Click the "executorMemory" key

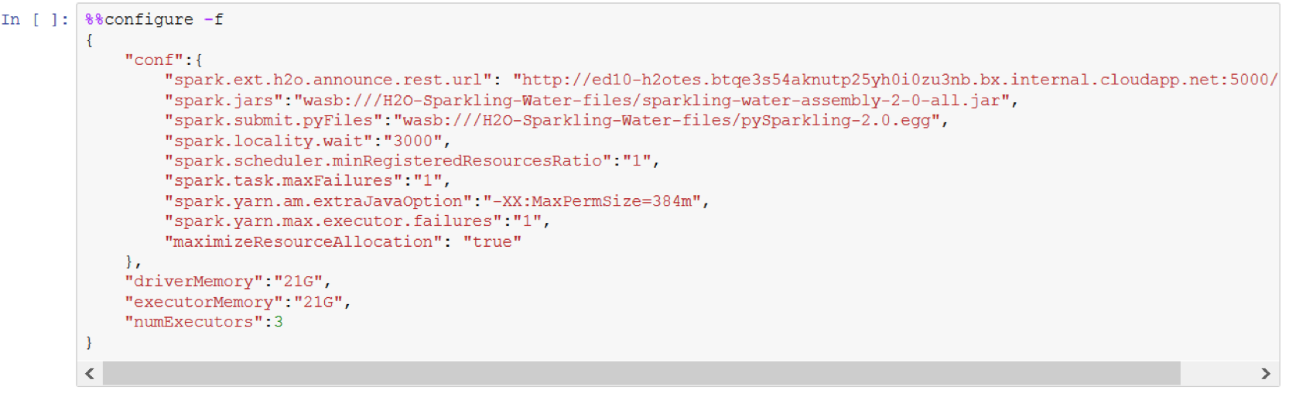click(203, 303)
